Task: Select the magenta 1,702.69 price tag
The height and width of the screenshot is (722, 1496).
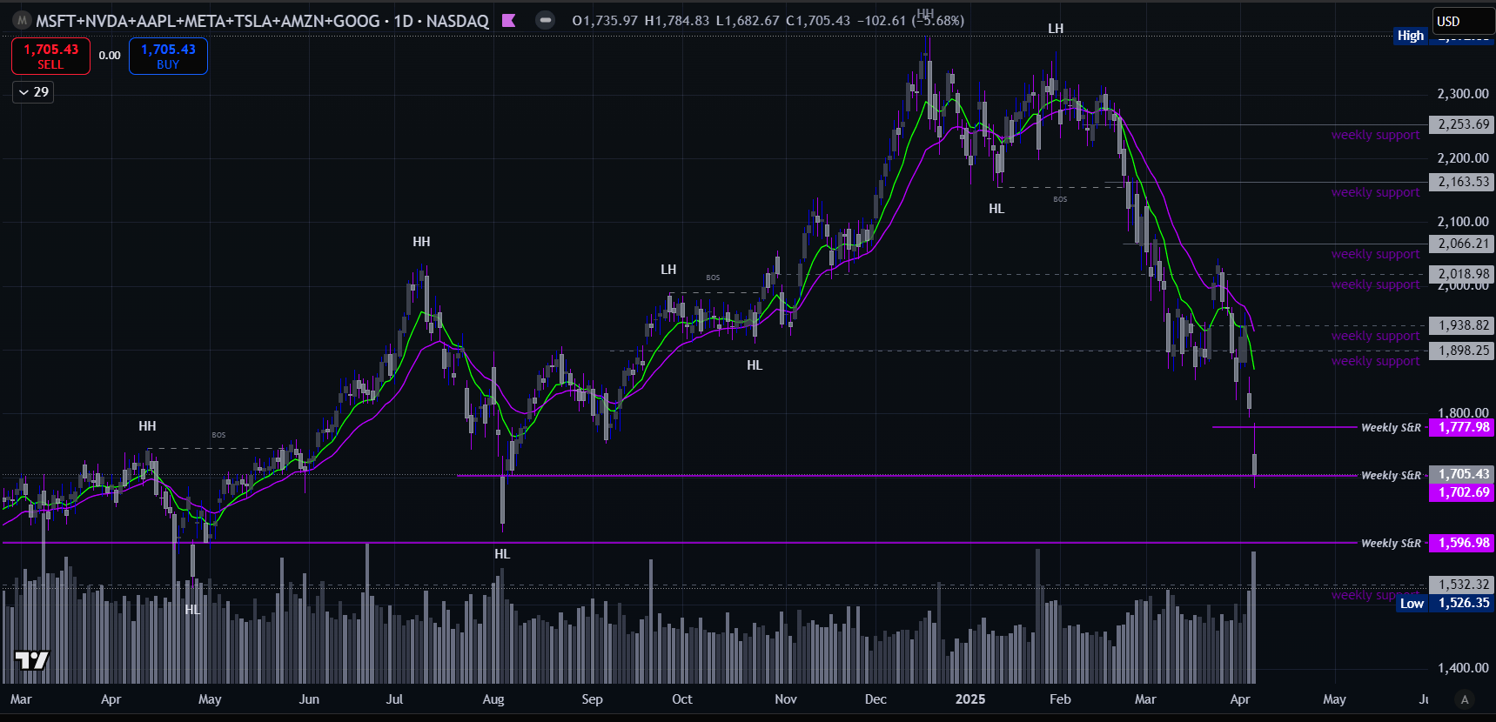Action: point(1462,492)
